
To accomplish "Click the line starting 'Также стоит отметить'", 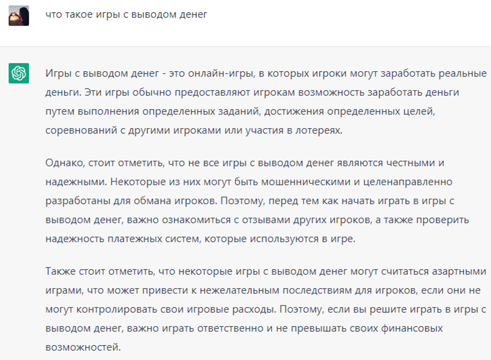I will [266, 271].
